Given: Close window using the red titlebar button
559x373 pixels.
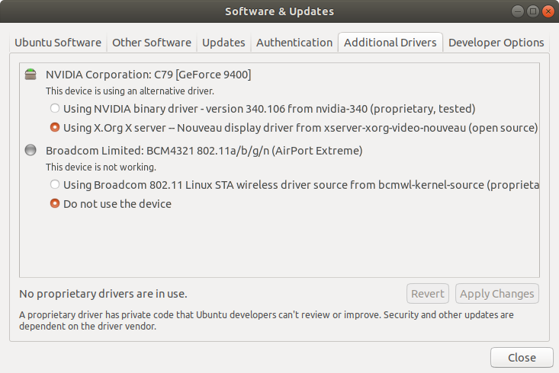Looking at the screenshot, I should pyautogui.click(x=547, y=11).
